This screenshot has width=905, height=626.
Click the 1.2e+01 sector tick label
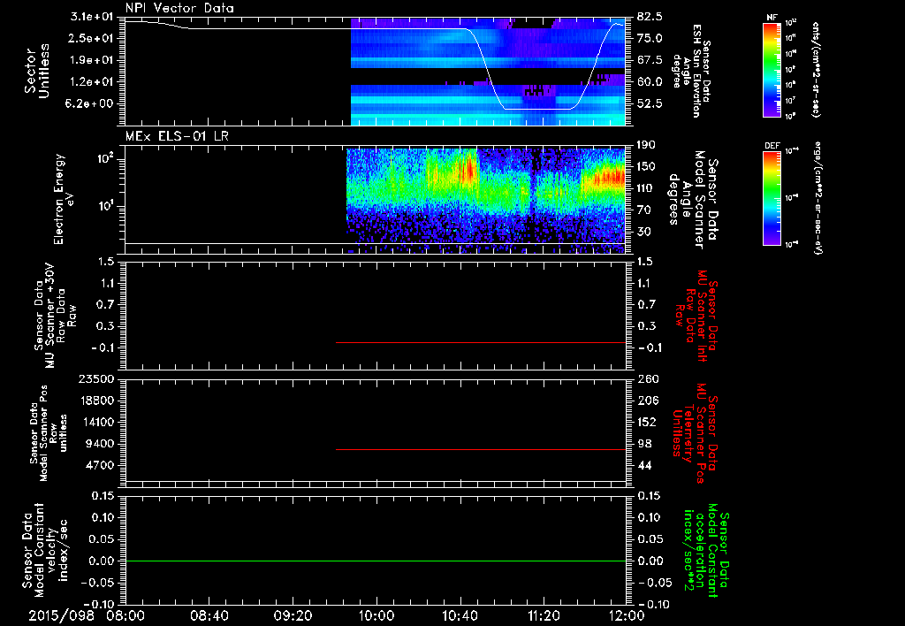pyautogui.click(x=92, y=82)
